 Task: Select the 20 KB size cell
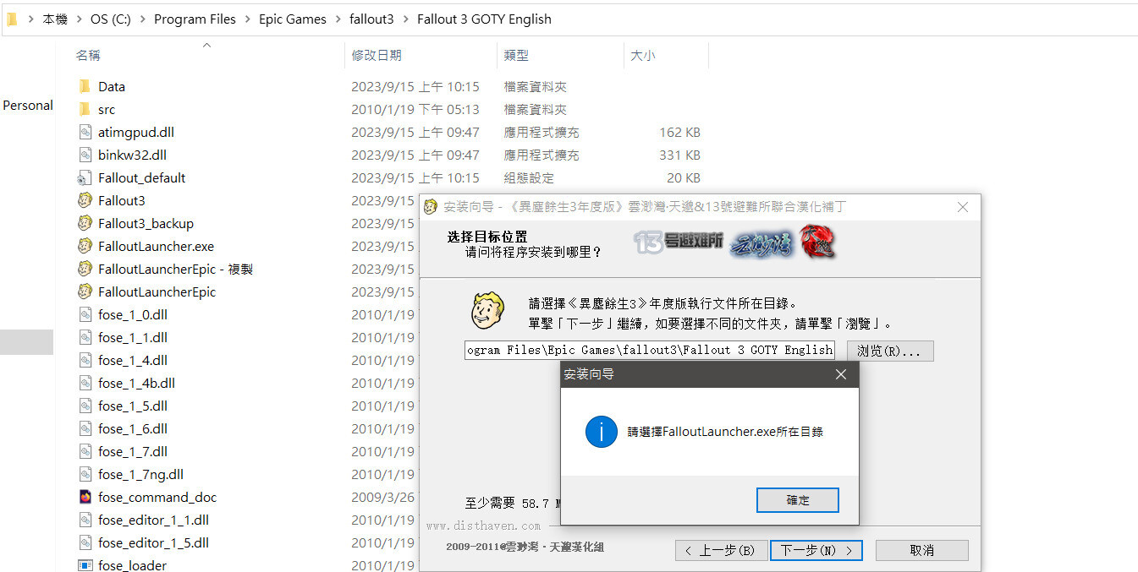[684, 177]
